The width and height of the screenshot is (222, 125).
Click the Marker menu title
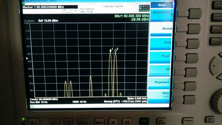(162, 5)
